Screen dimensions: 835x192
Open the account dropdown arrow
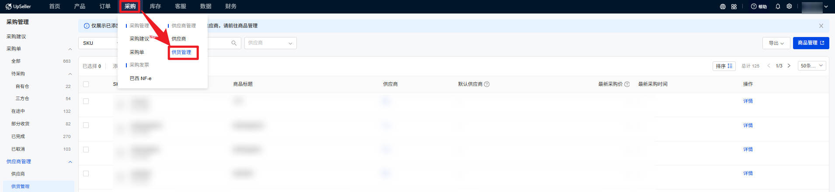(826, 7)
